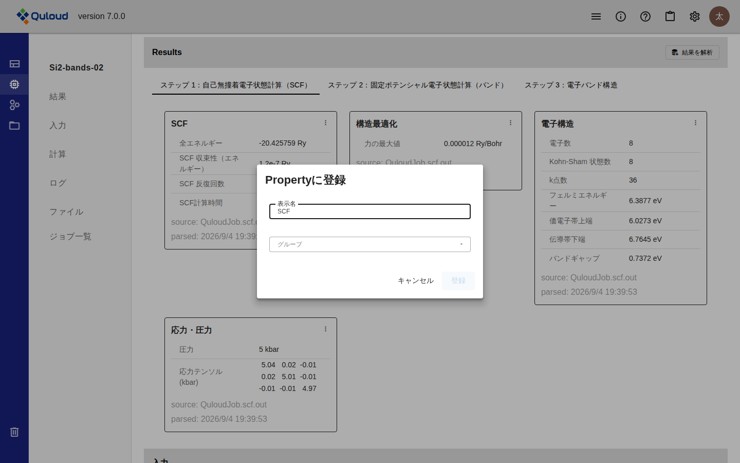The image size is (740, 463).
Task: Click the SCF 反復回数 label
Action: [x=202, y=184]
